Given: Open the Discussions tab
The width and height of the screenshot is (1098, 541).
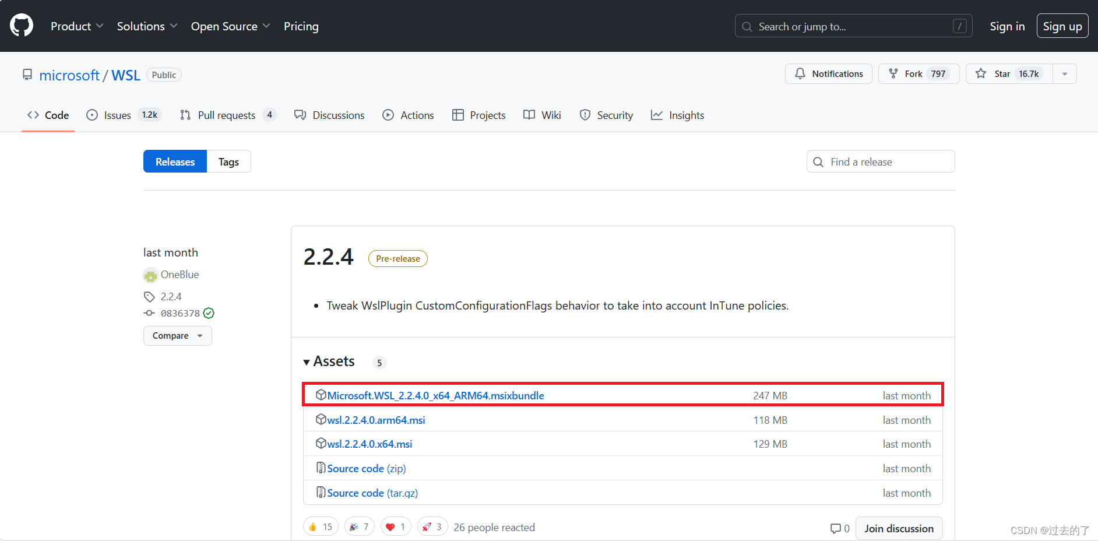Looking at the screenshot, I should tap(329, 115).
